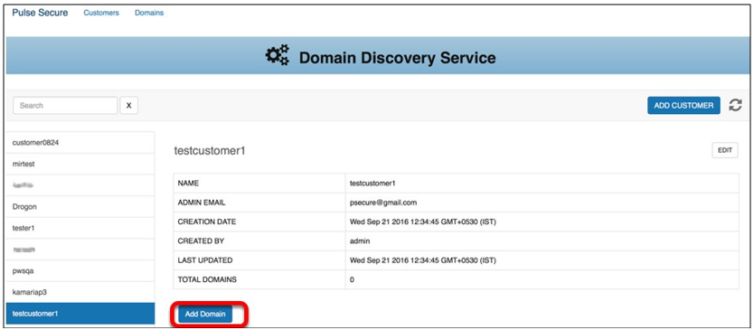Click the CREATION DATE timestamp value
754x330 pixels.
click(423, 222)
